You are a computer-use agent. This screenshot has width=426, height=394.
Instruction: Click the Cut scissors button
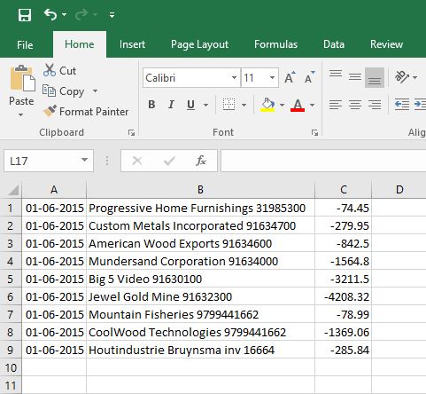59,71
